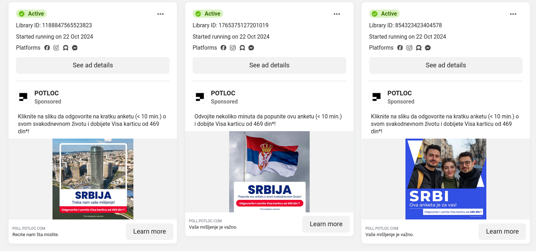Open three-dot menu on first ad card
The width and height of the screenshot is (536, 251).
tap(160, 14)
